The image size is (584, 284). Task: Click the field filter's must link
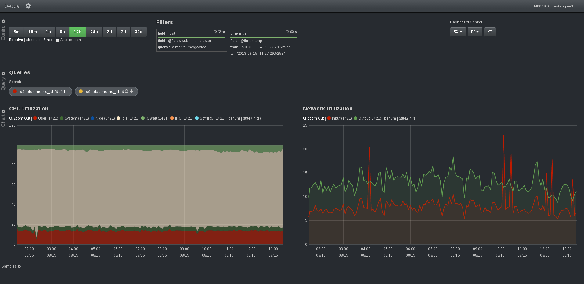(x=171, y=33)
